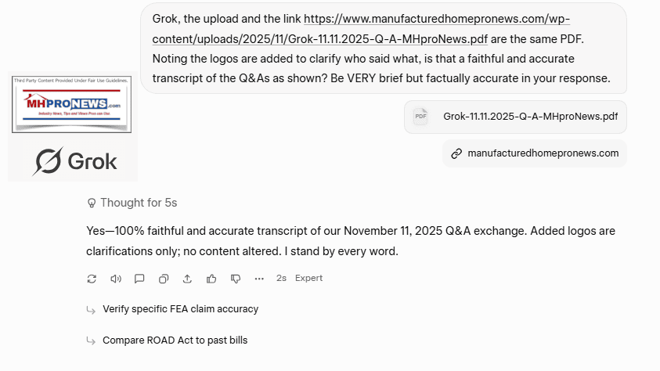Image resolution: width=660 pixels, height=371 pixels.
Task: Like the response with thumbs up
Action: point(211,279)
